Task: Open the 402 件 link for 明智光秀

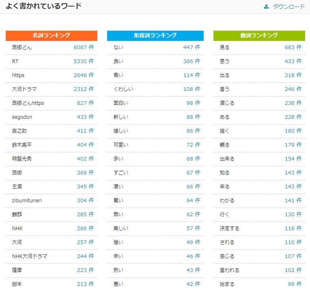Action: pyautogui.click(x=85, y=159)
